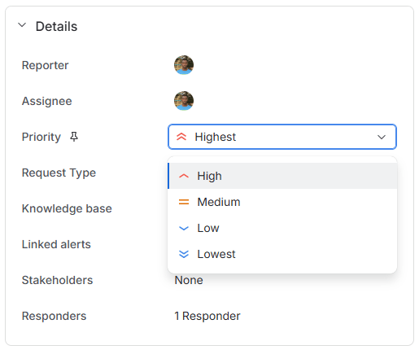Image resolution: width=419 pixels, height=350 pixels.
Task: Select Low priority option
Action: click(282, 228)
